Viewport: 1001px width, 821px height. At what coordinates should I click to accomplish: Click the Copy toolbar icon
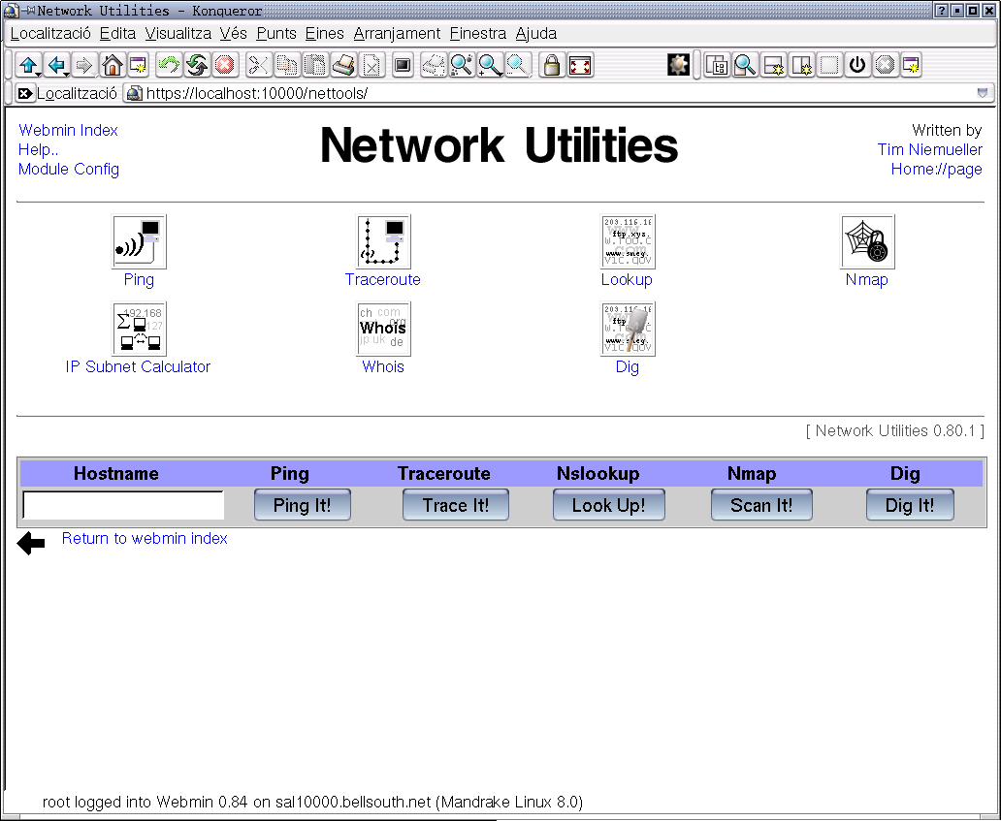click(x=287, y=65)
